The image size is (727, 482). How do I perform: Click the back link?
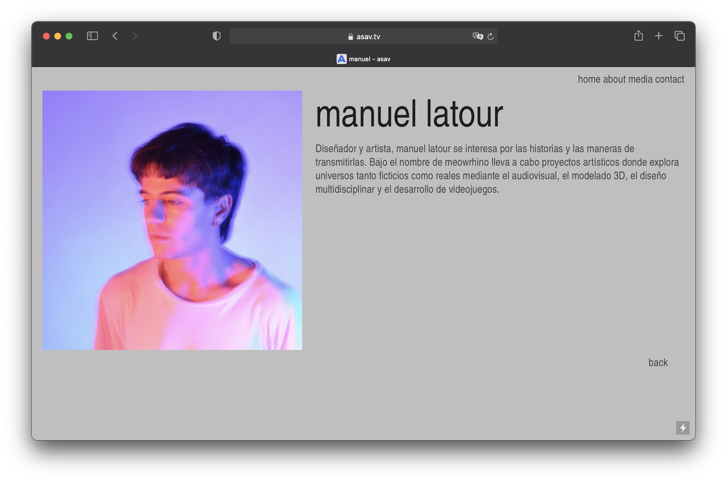point(658,362)
